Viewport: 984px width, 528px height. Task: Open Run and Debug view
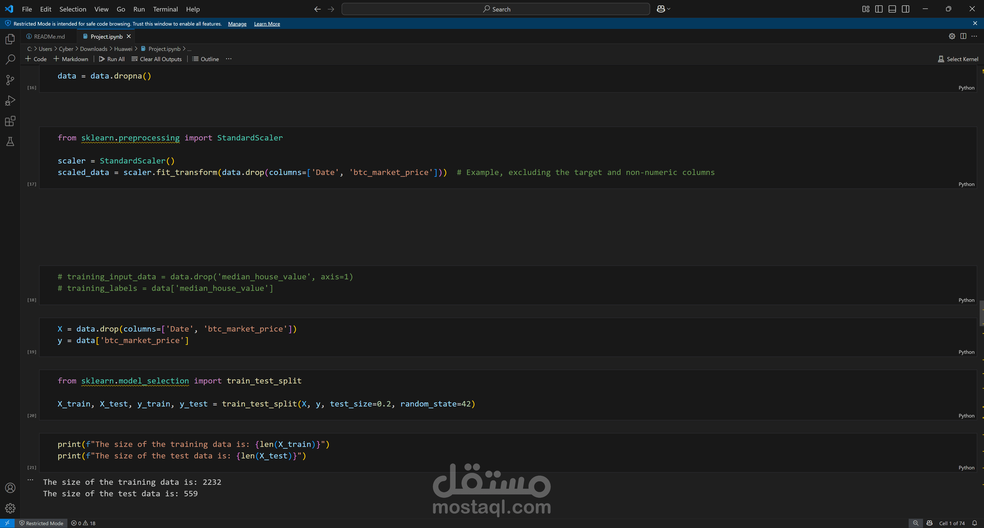point(10,101)
